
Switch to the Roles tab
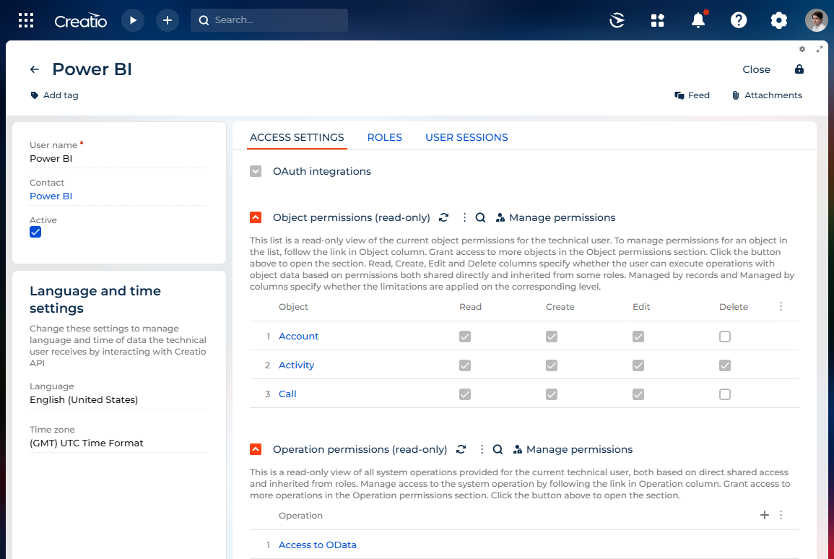[x=385, y=137]
